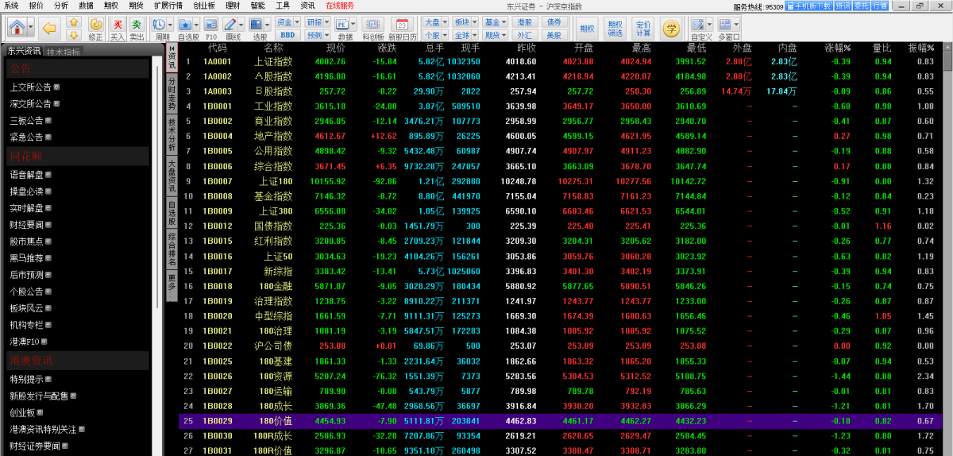Image resolution: width=953 pixels, height=456 pixels.
Task: Open the 上交所公告 link
Action: pos(32,87)
